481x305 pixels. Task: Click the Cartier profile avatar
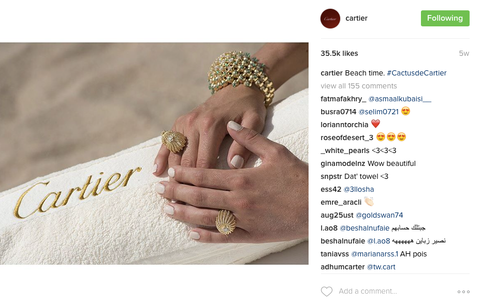pos(330,19)
